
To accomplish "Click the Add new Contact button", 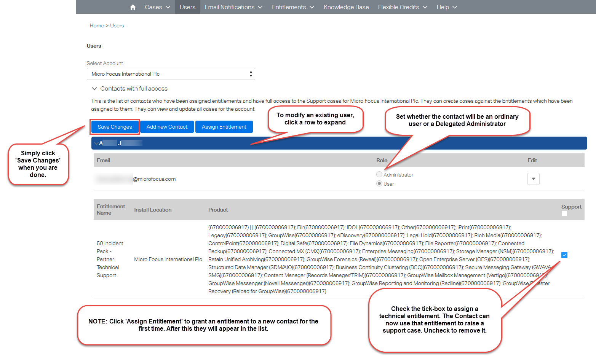I will (167, 127).
